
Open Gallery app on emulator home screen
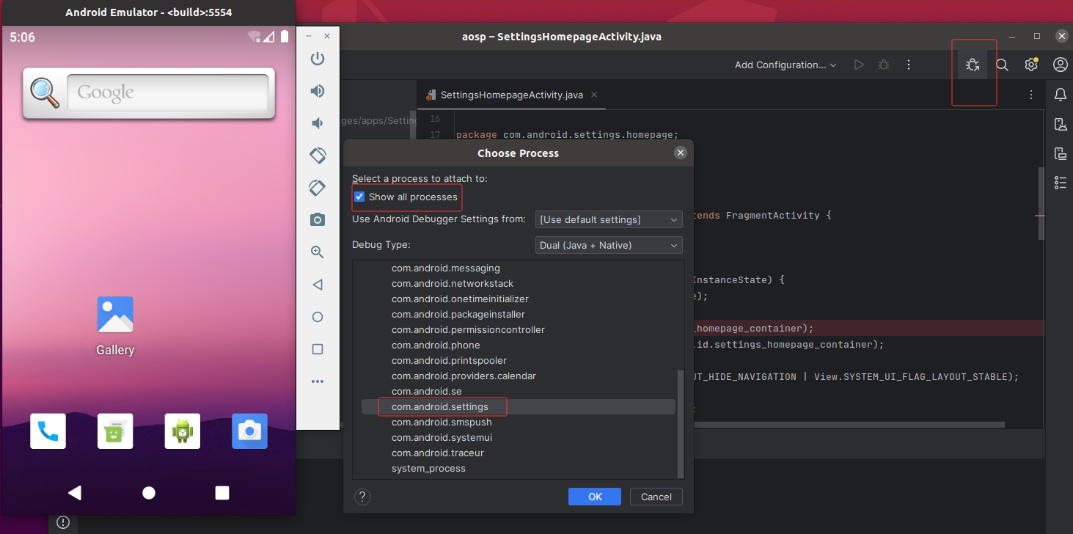(x=115, y=326)
